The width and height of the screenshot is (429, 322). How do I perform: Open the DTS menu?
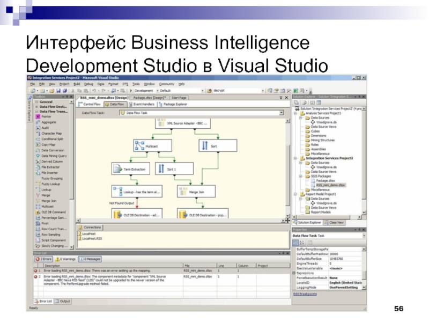125,84
